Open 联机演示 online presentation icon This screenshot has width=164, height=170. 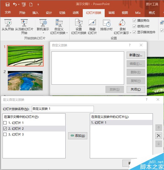[43, 23]
